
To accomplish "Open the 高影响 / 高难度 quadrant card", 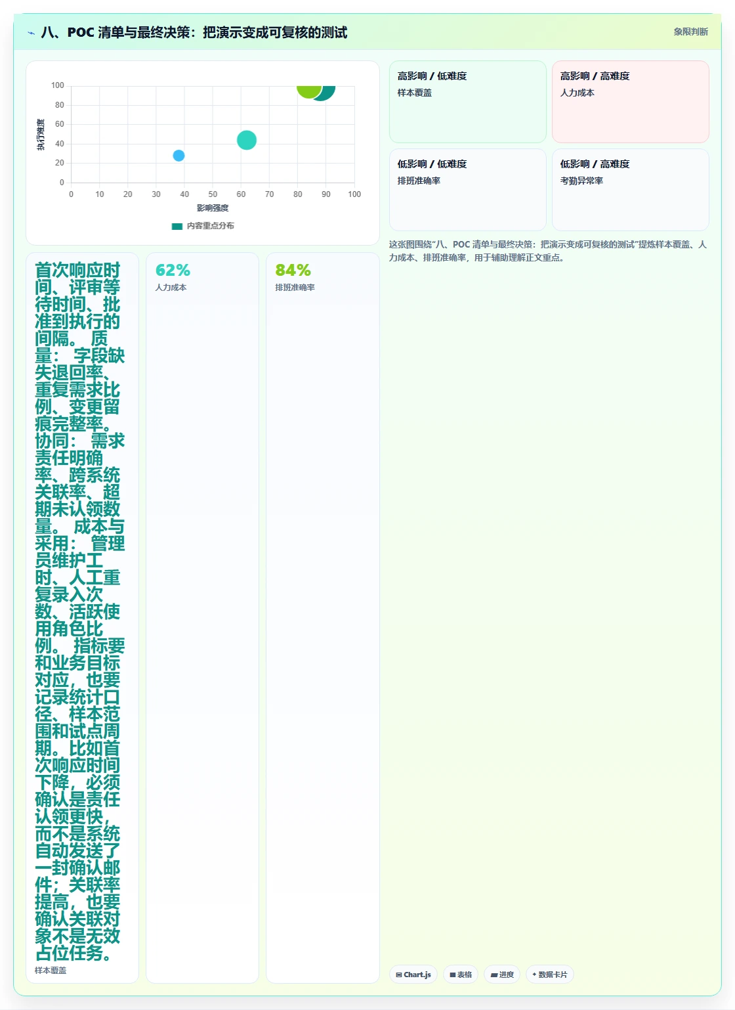I will (x=631, y=102).
